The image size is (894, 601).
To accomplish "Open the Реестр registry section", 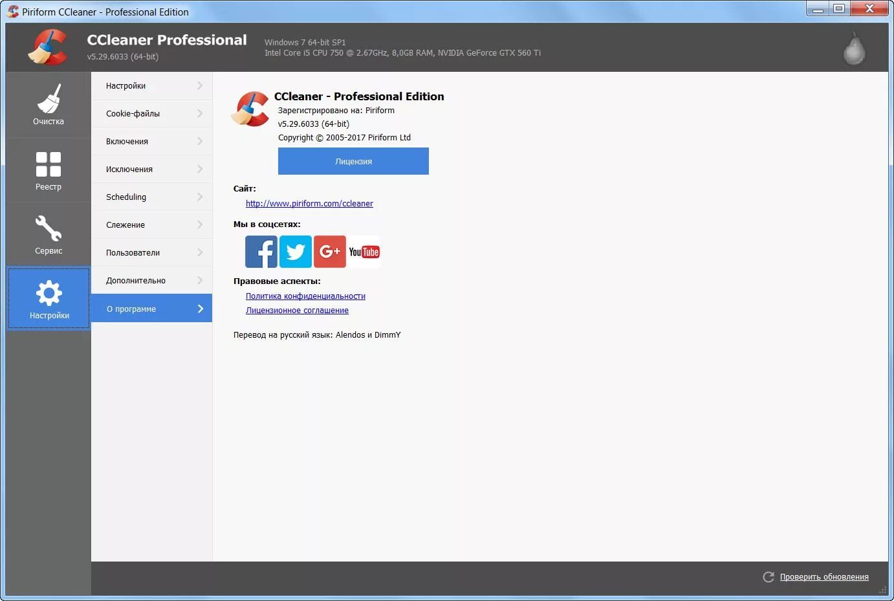I will (x=49, y=170).
